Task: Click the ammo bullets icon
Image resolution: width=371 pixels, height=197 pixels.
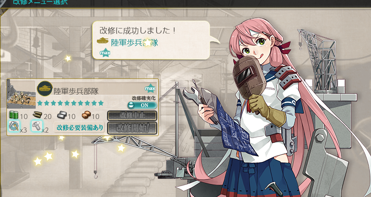Action: (x=37, y=115)
